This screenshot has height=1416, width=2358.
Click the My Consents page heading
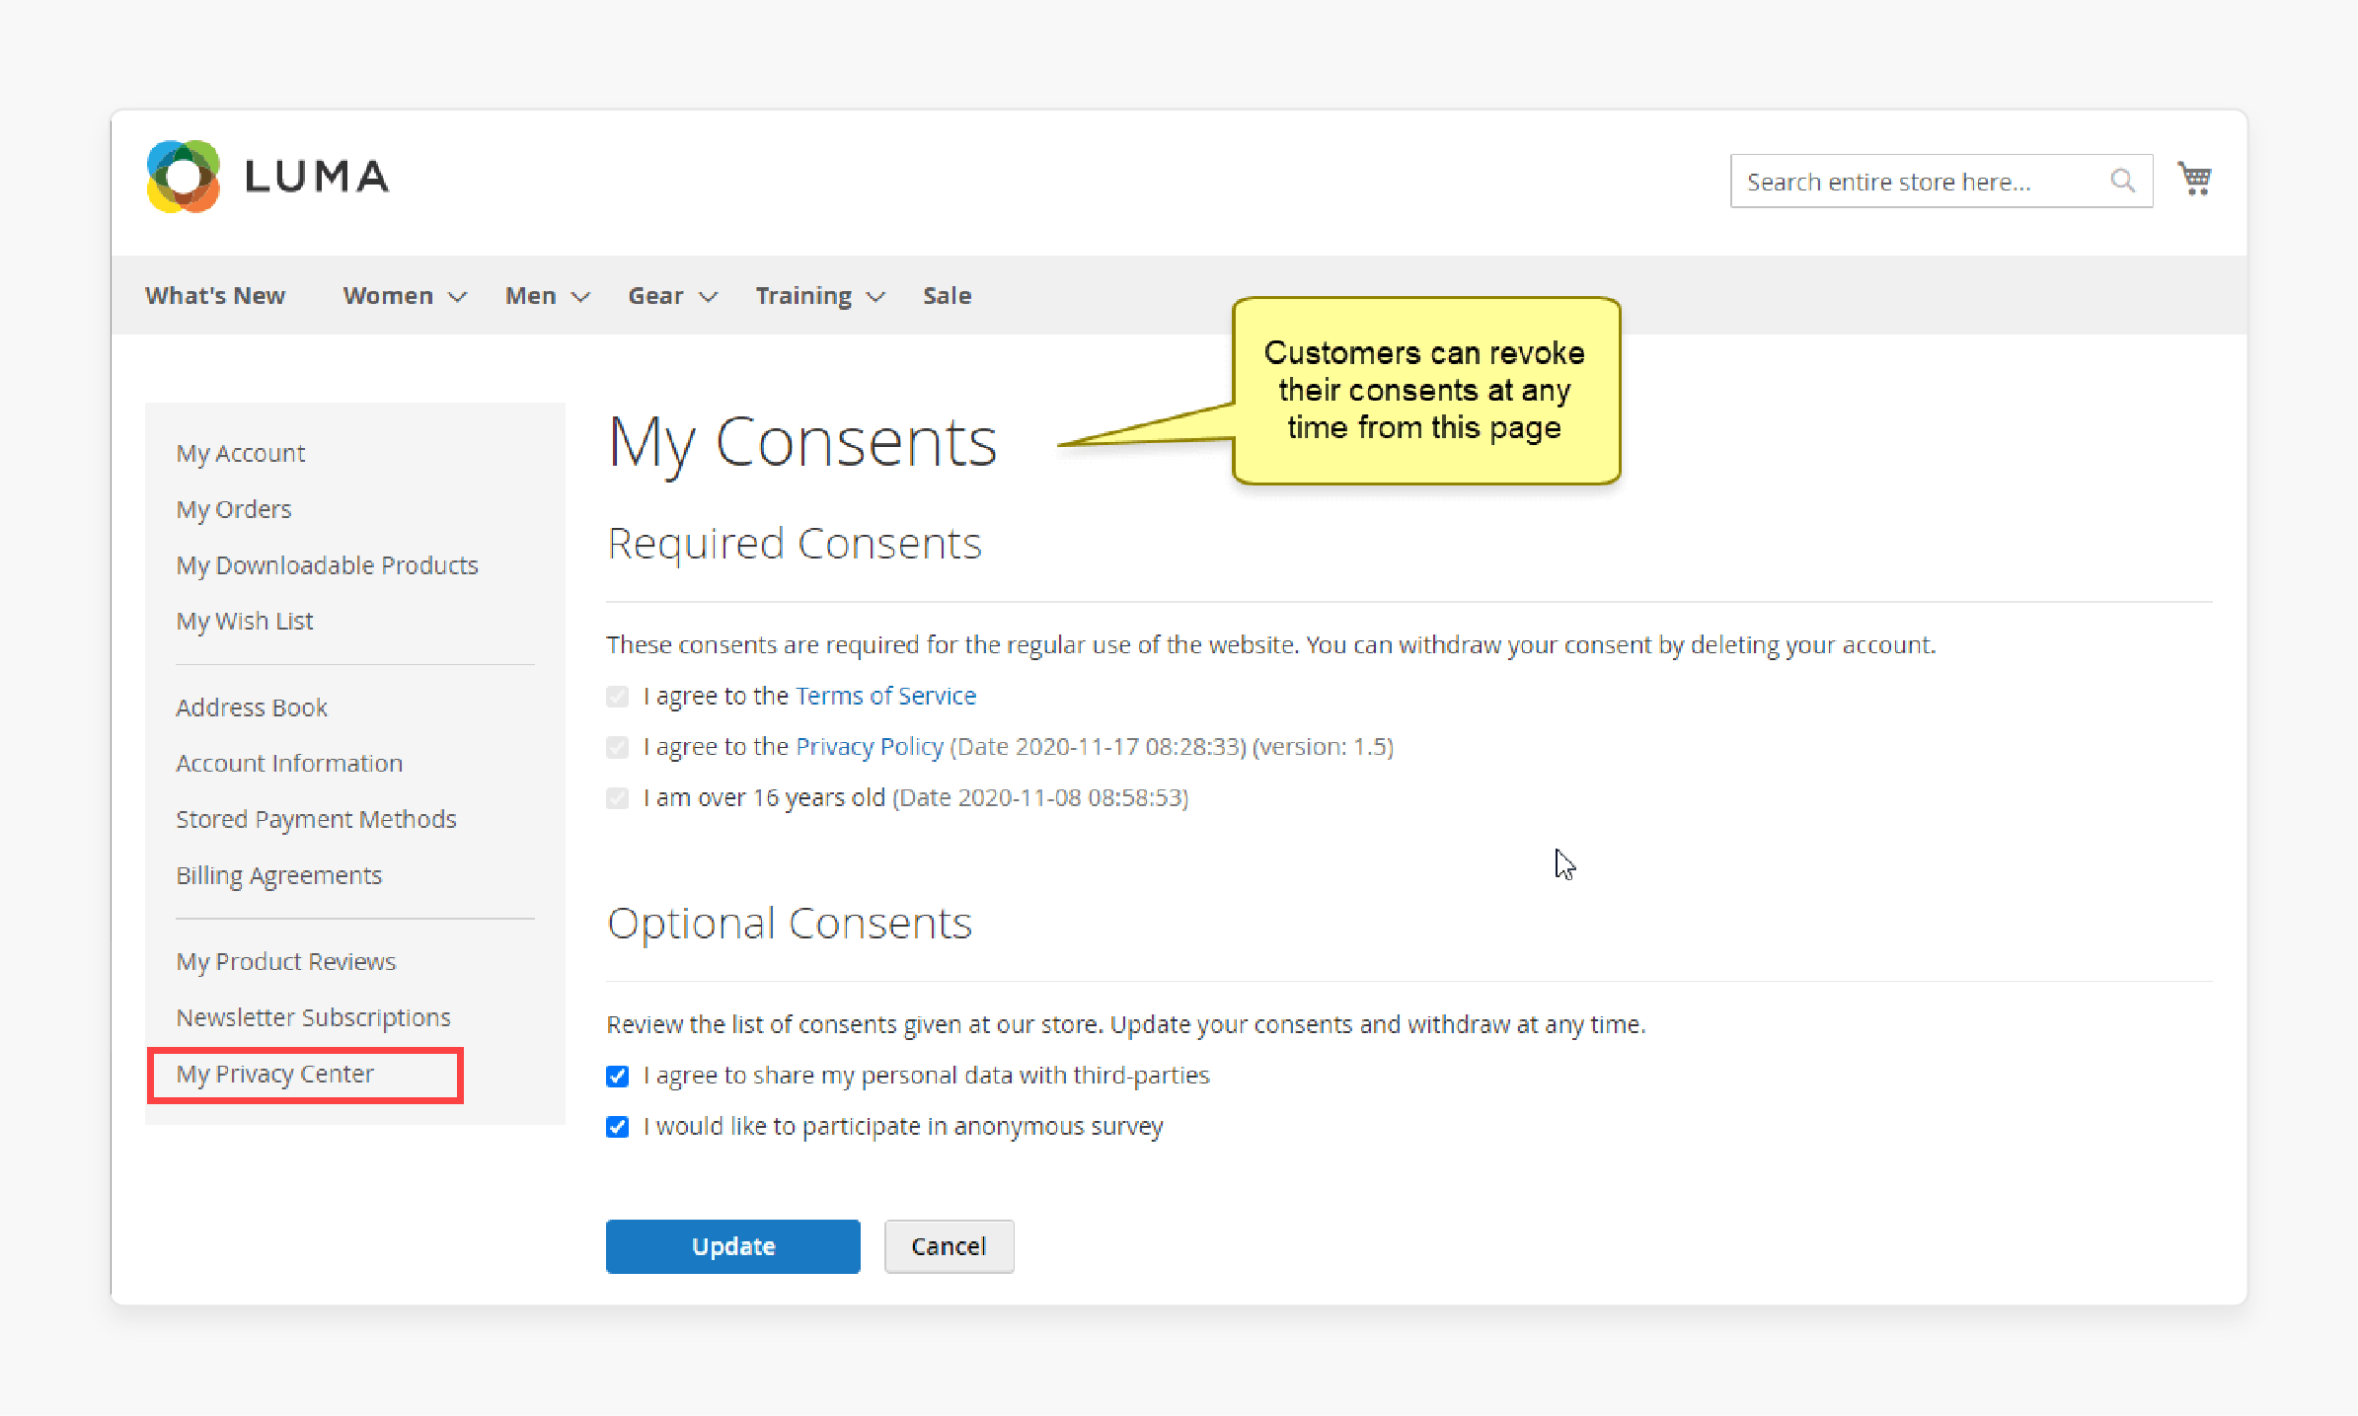(802, 442)
